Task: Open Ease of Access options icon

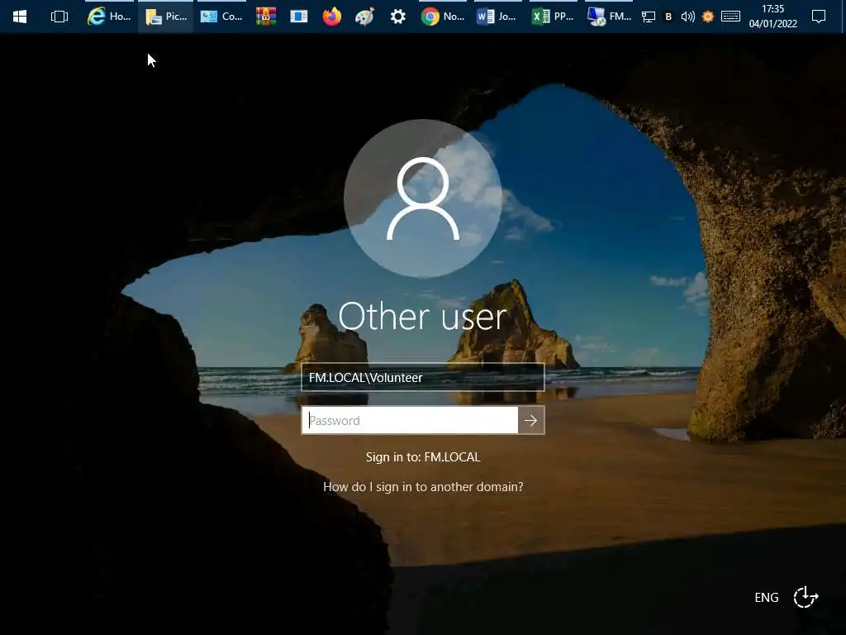Action: (806, 597)
